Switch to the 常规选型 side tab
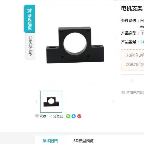This screenshot has width=144, height=144. 30,19
